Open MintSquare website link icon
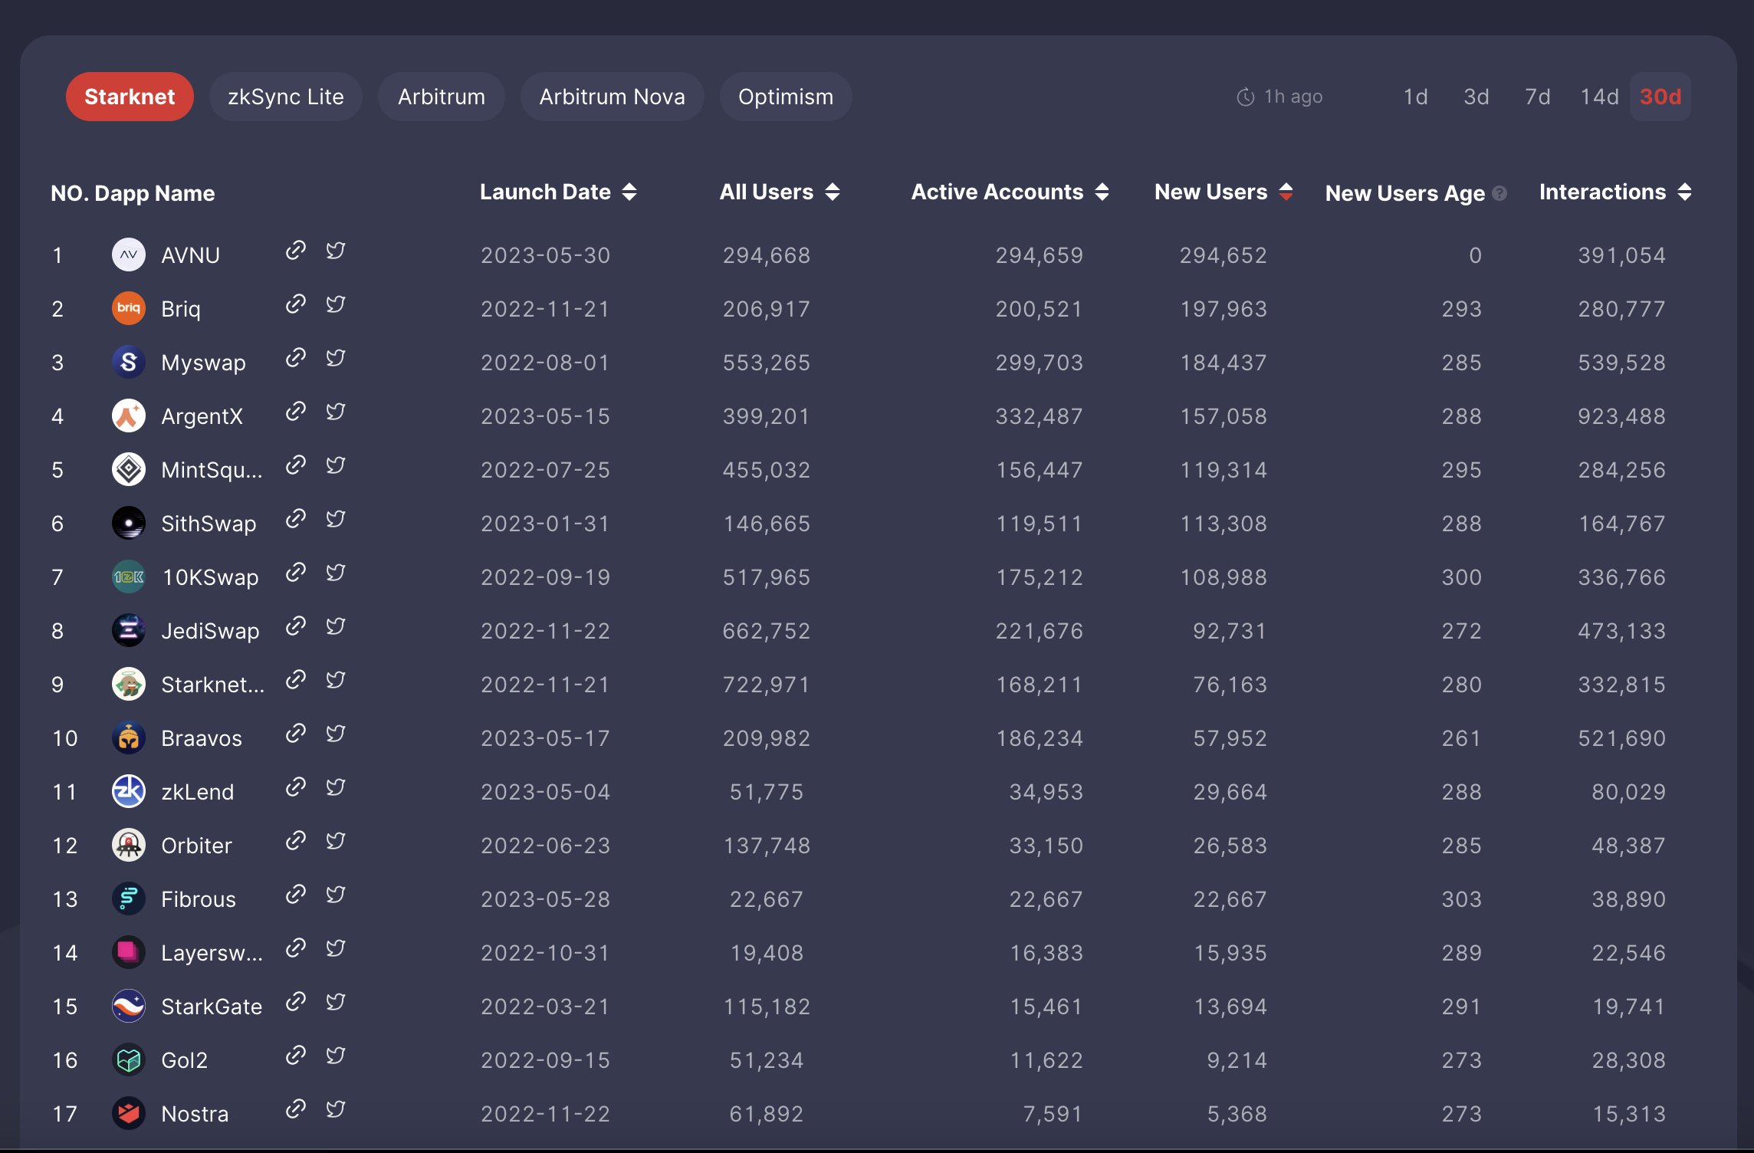 296,465
